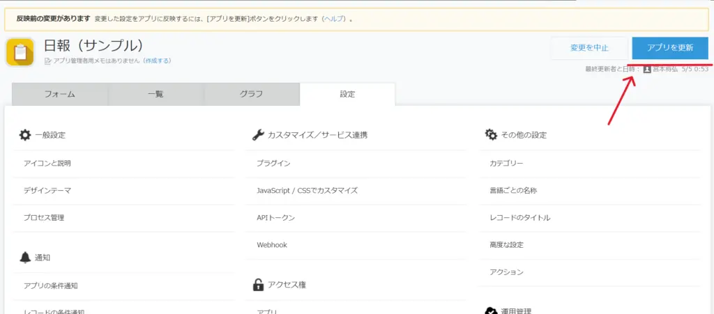Click the 作成する memo link
This screenshot has height=314, width=714.
coord(157,61)
